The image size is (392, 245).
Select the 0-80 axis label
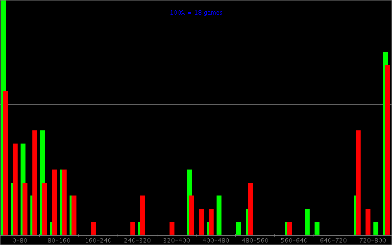pyautogui.click(x=20, y=241)
